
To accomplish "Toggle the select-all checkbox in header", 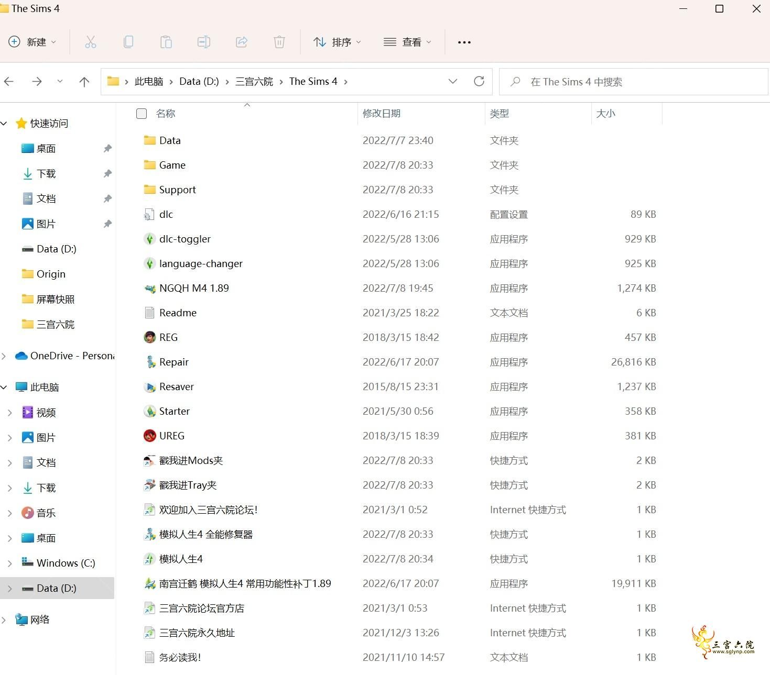I will click(142, 114).
